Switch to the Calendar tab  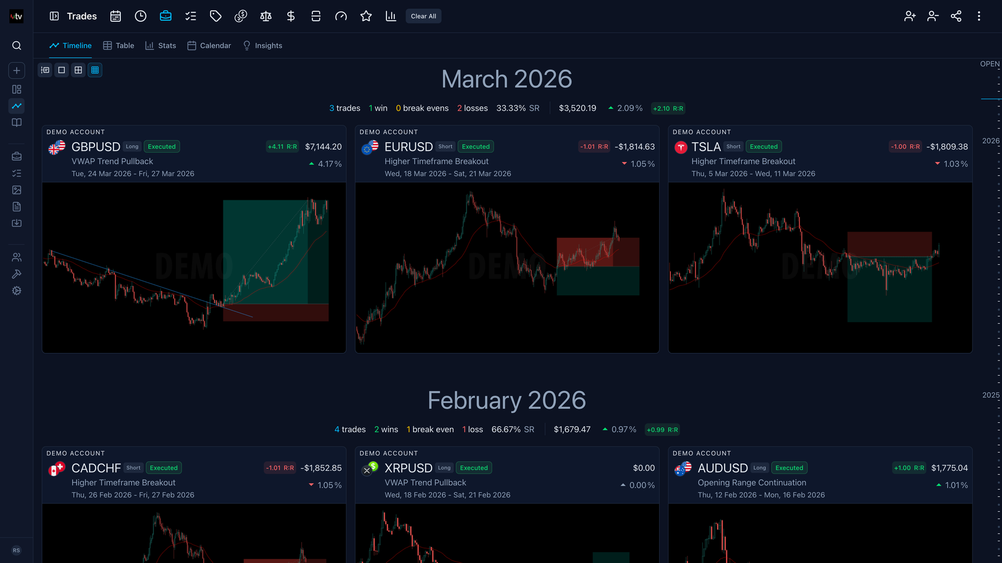coord(209,46)
